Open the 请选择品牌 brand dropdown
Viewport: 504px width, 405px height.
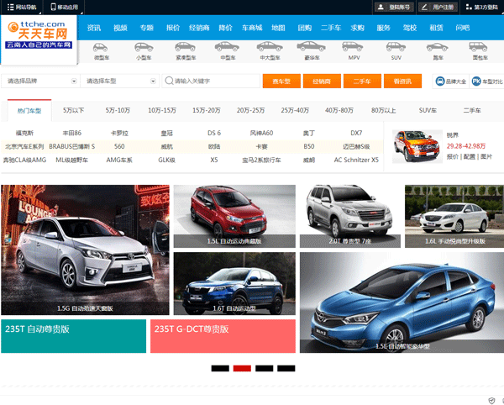41,81
